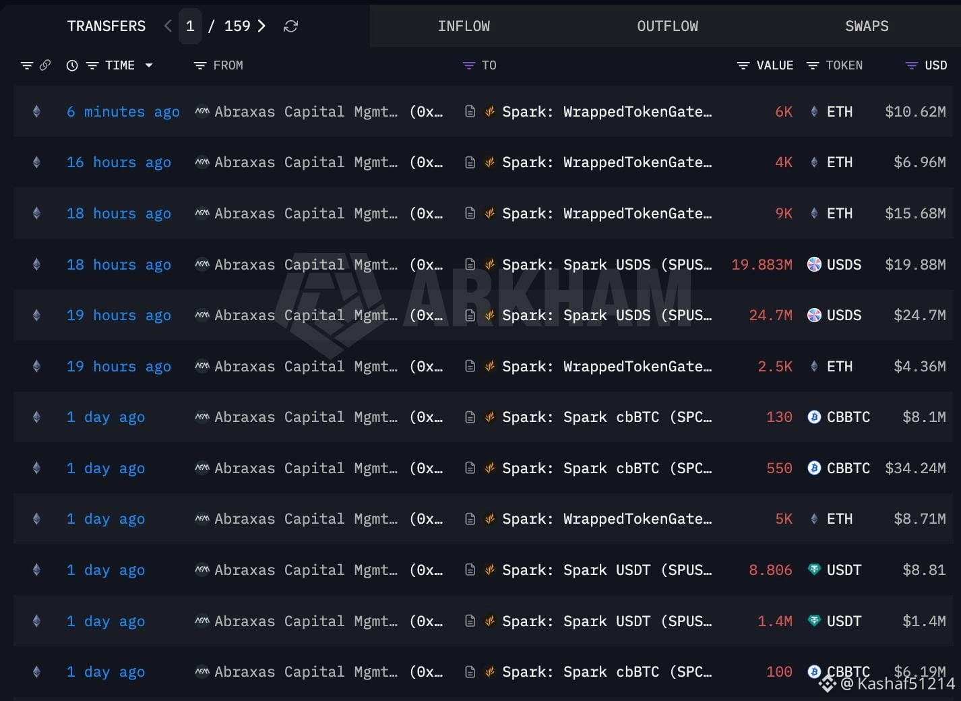Click the contract document icon in the $4.36M row
Image resolution: width=961 pixels, height=701 pixels.
pyautogui.click(x=470, y=367)
